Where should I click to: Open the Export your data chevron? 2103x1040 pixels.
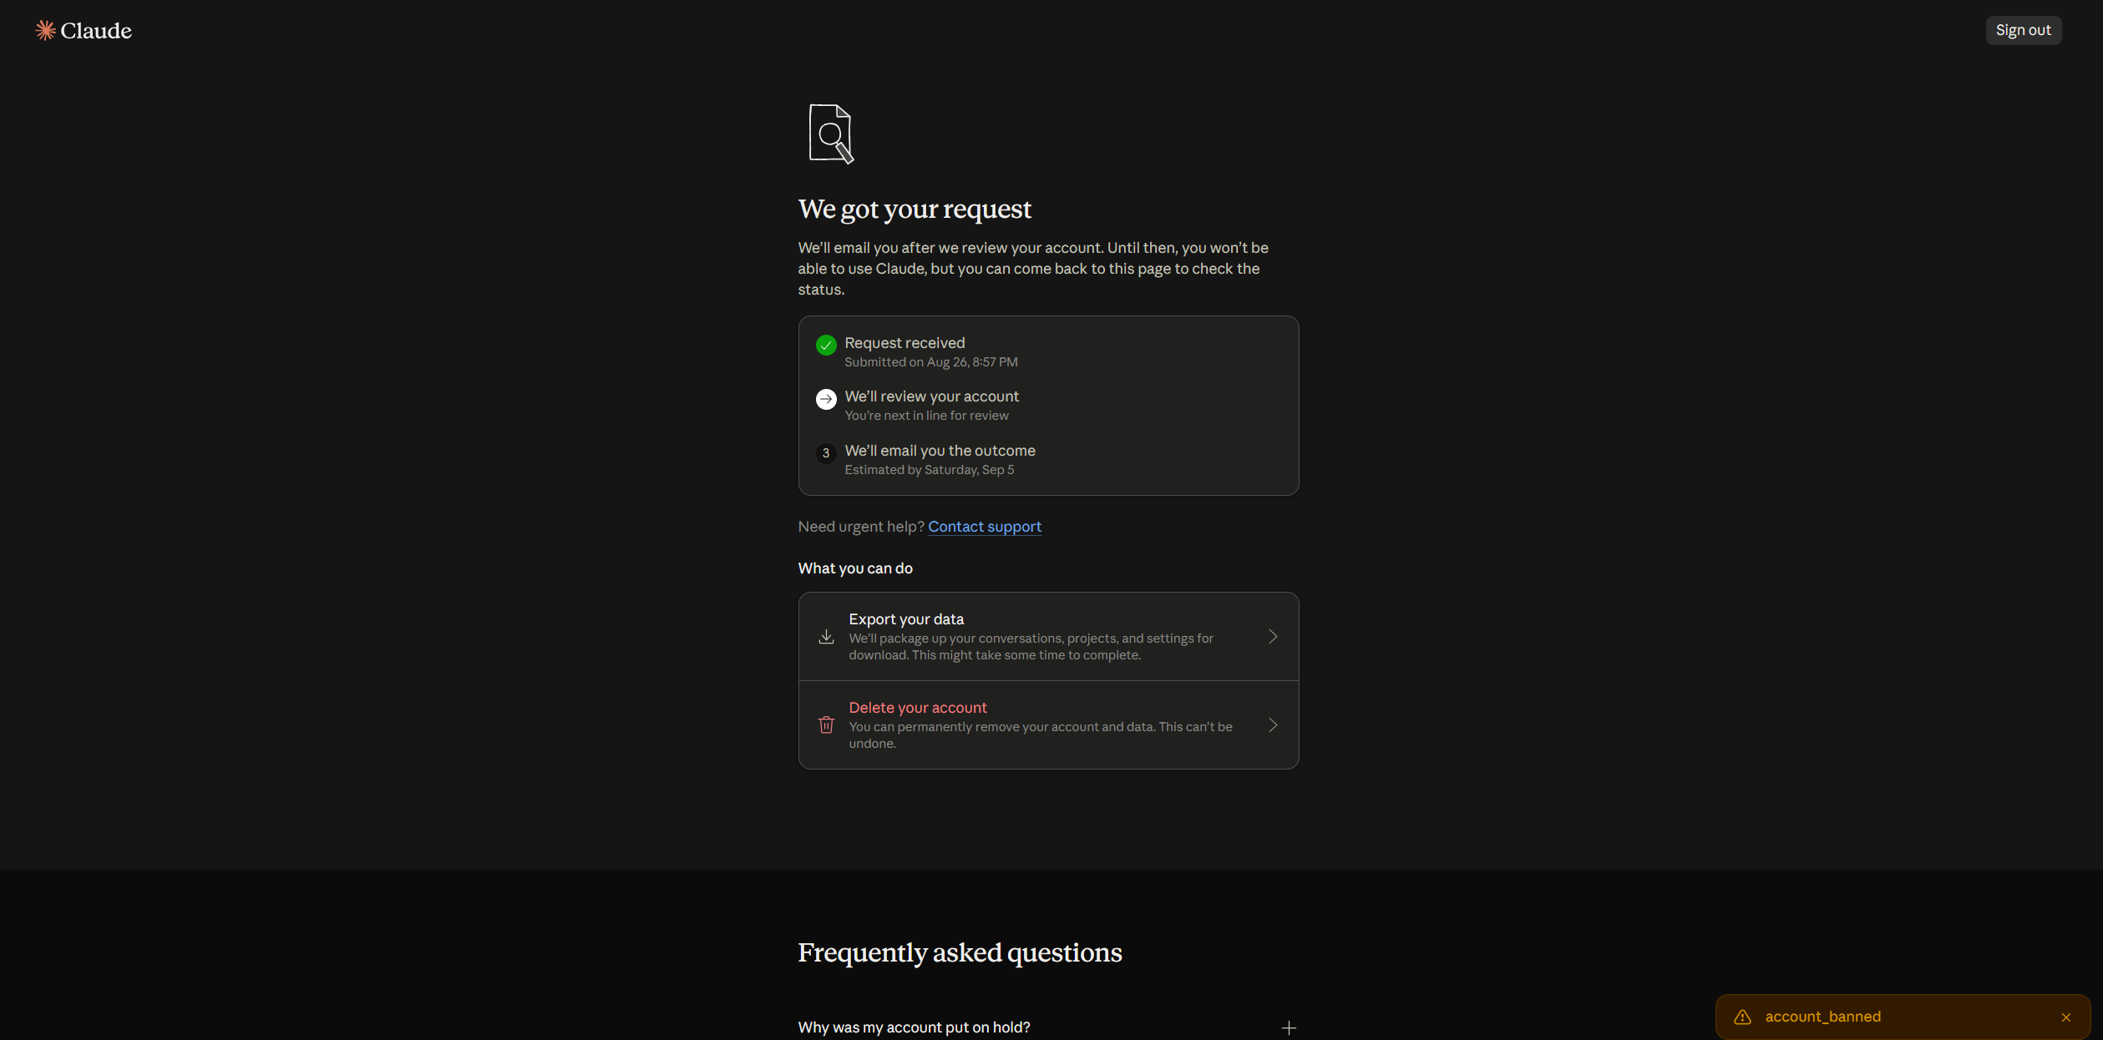pos(1273,637)
